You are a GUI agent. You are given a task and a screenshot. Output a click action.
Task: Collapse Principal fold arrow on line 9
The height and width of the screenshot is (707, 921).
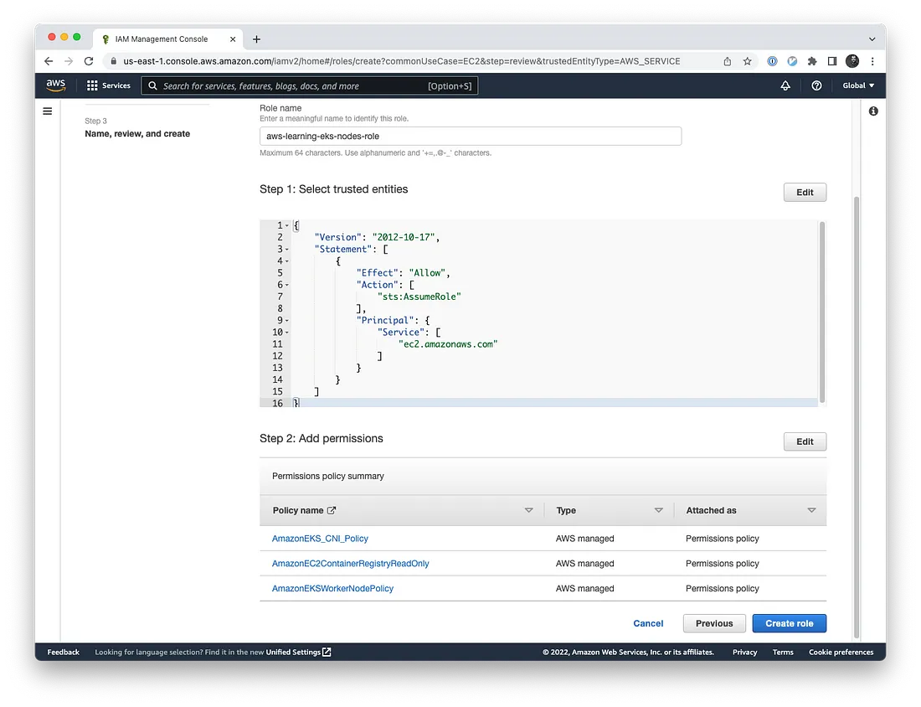[287, 320]
